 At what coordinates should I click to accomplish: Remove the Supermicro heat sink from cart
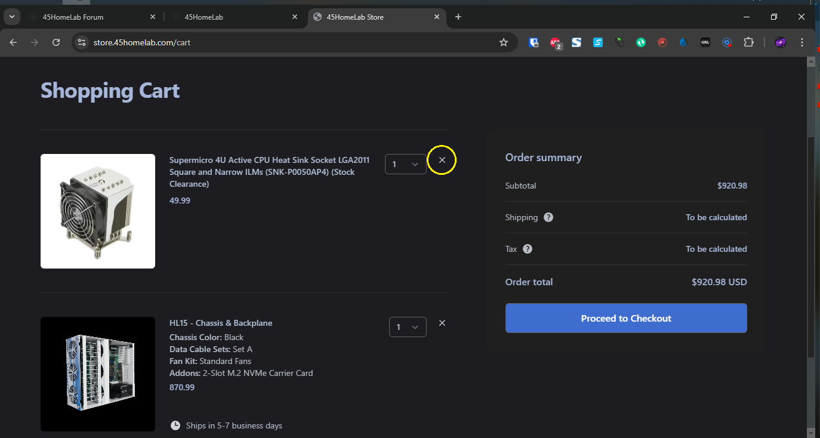point(442,160)
